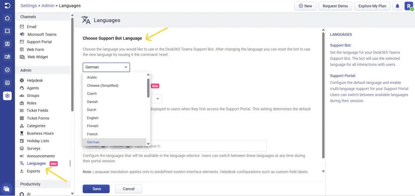Image resolution: width=415 pixels, height=196 pixels.
Task: Open the Tasks checkmark icon in rail
Action: (x=7, y=70)
